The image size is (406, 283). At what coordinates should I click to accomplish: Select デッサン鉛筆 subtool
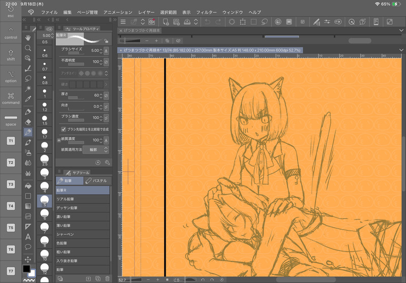[x=82, y=208]
